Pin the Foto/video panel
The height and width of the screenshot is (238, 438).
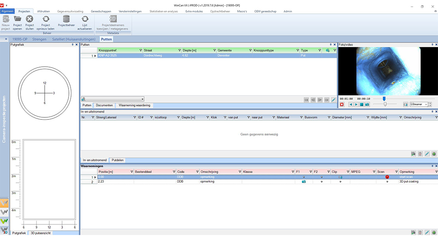tap(432, 45)
